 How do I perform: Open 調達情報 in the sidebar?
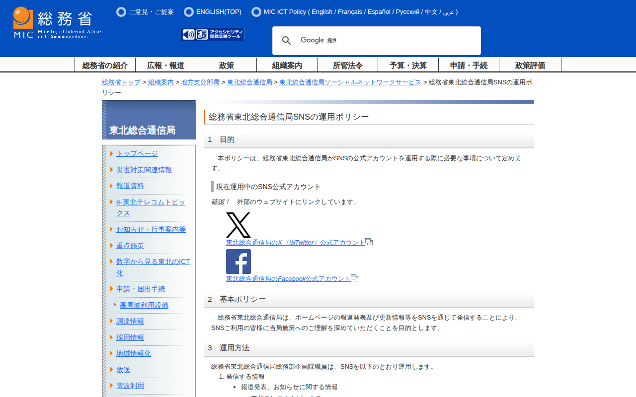[x=130, y=321]
